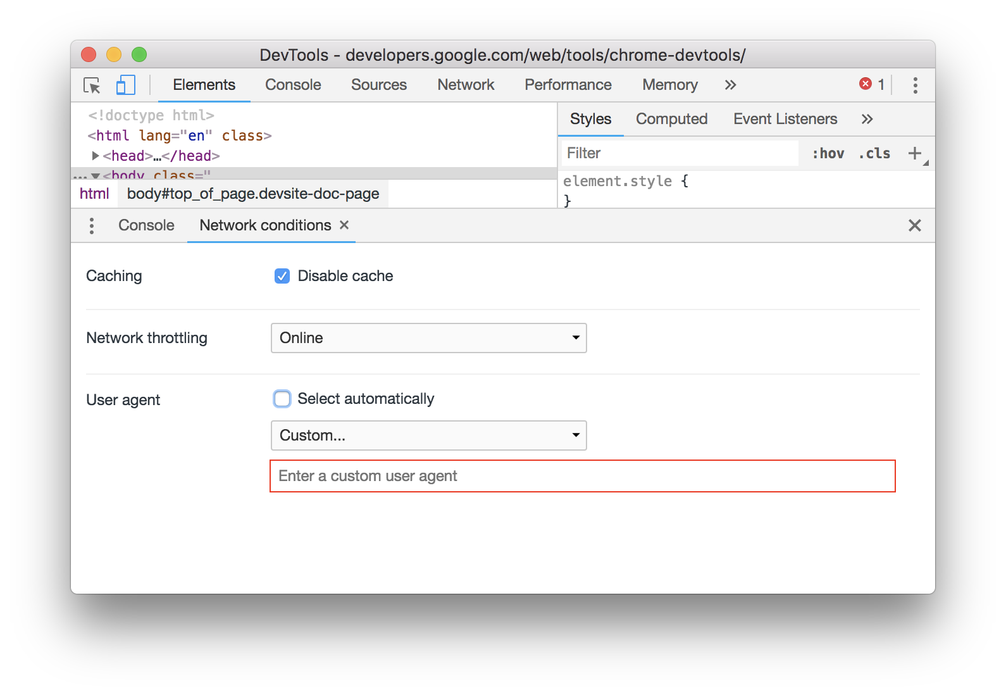The height and width of the screenshot is (695, 1006).
Task: Click the html breadcrumb item
Action: pyautogui.click(x=94, y=194)
